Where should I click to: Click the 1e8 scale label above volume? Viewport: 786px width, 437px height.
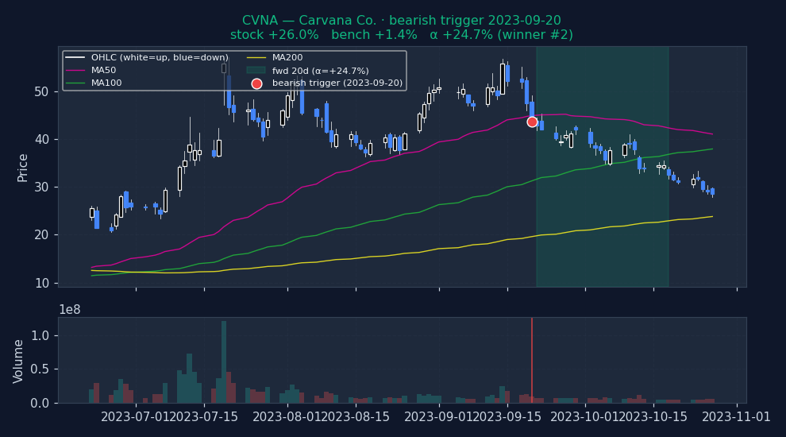click(70, 309)
